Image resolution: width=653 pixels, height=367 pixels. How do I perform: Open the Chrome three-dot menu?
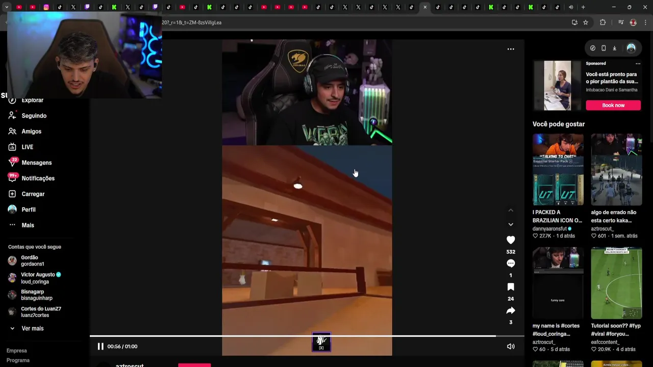tap(646, 22)
